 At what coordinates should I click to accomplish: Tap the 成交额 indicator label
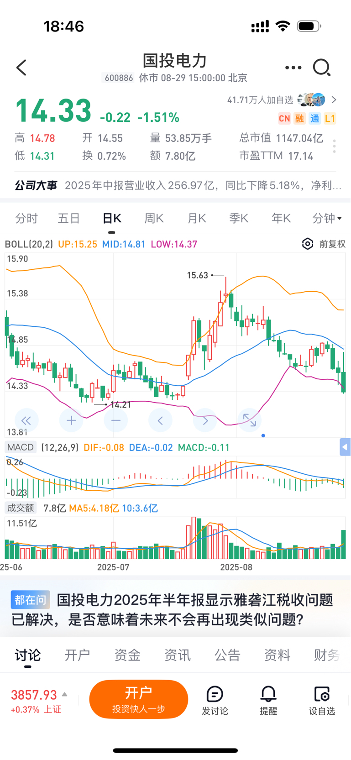click(x=21, y=508)
